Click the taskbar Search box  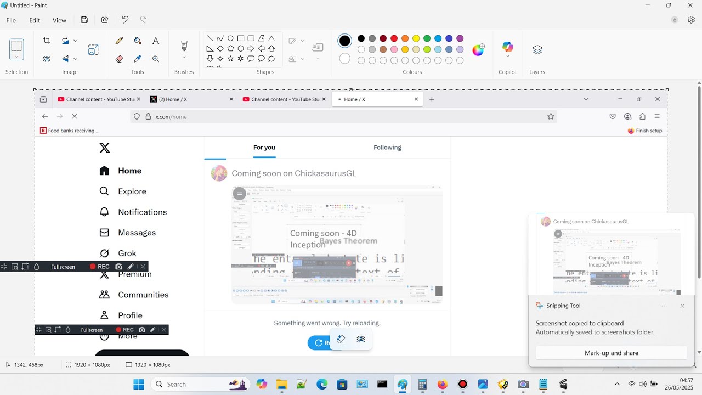click(x=201, y=384)
